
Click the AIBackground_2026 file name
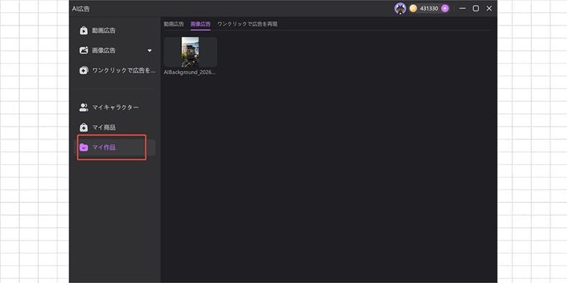pyautogui.click(x=190, y=72)
